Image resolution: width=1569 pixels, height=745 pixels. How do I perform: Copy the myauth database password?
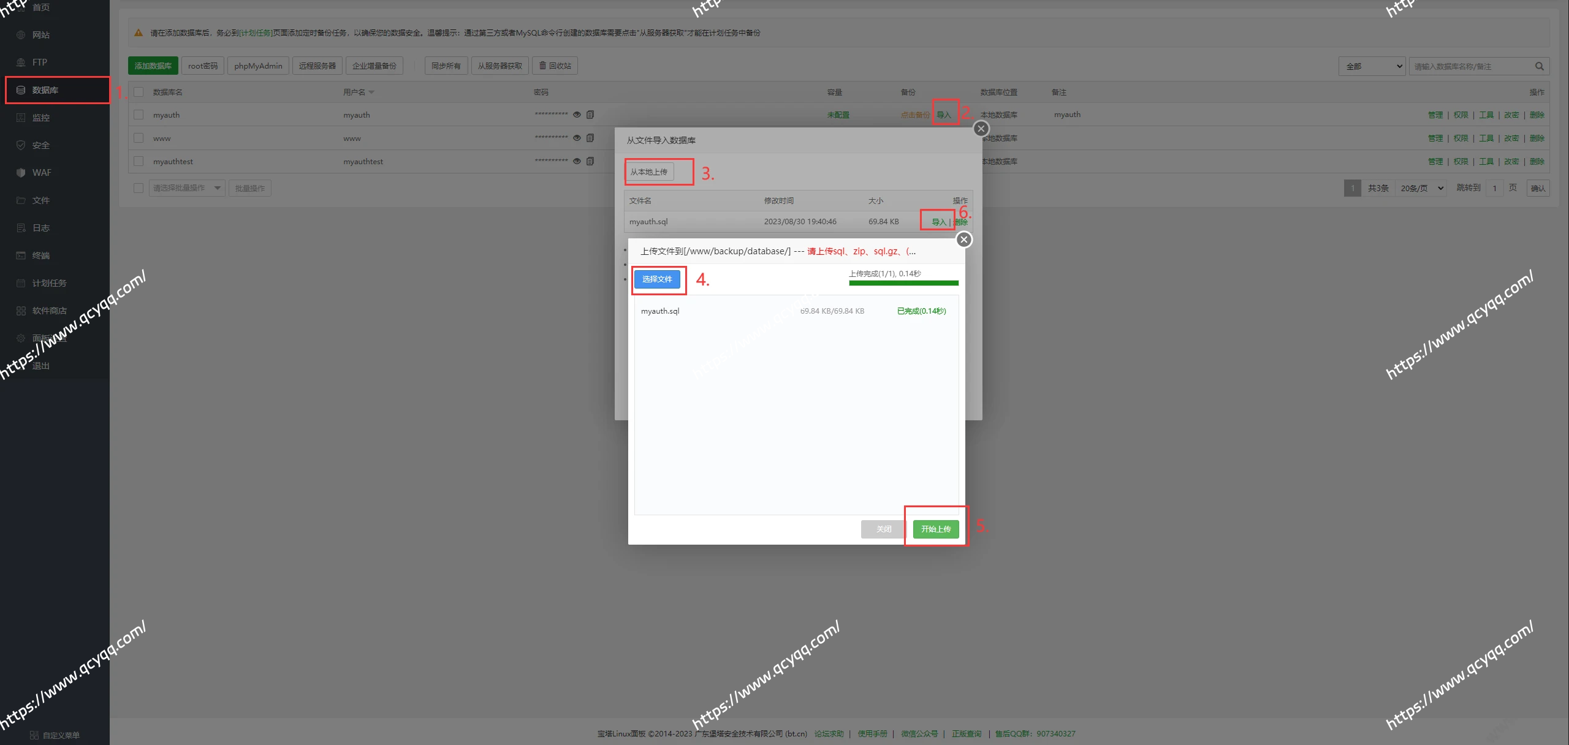[x=590, y=115]
